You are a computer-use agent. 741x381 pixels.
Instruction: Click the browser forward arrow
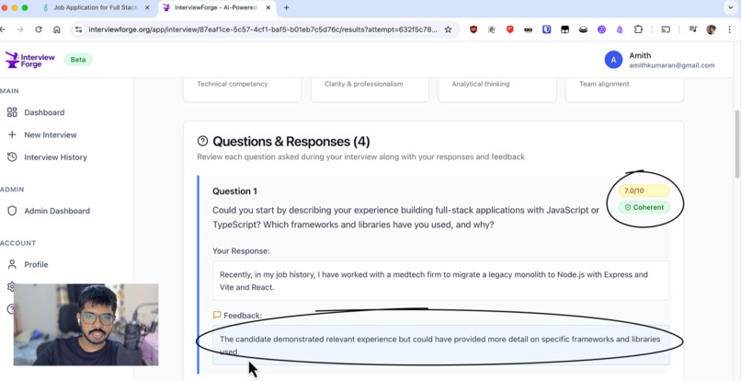pyautogui.click(x=20, y=29)
